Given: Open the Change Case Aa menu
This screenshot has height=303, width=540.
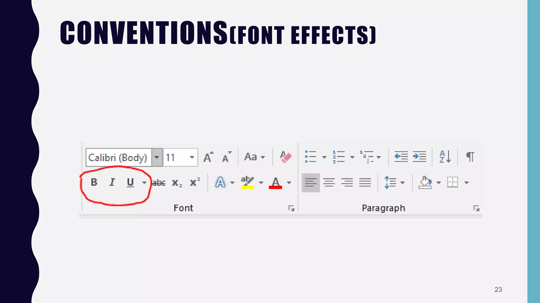Looking at the screenshot, I should (x=254, y=157).
